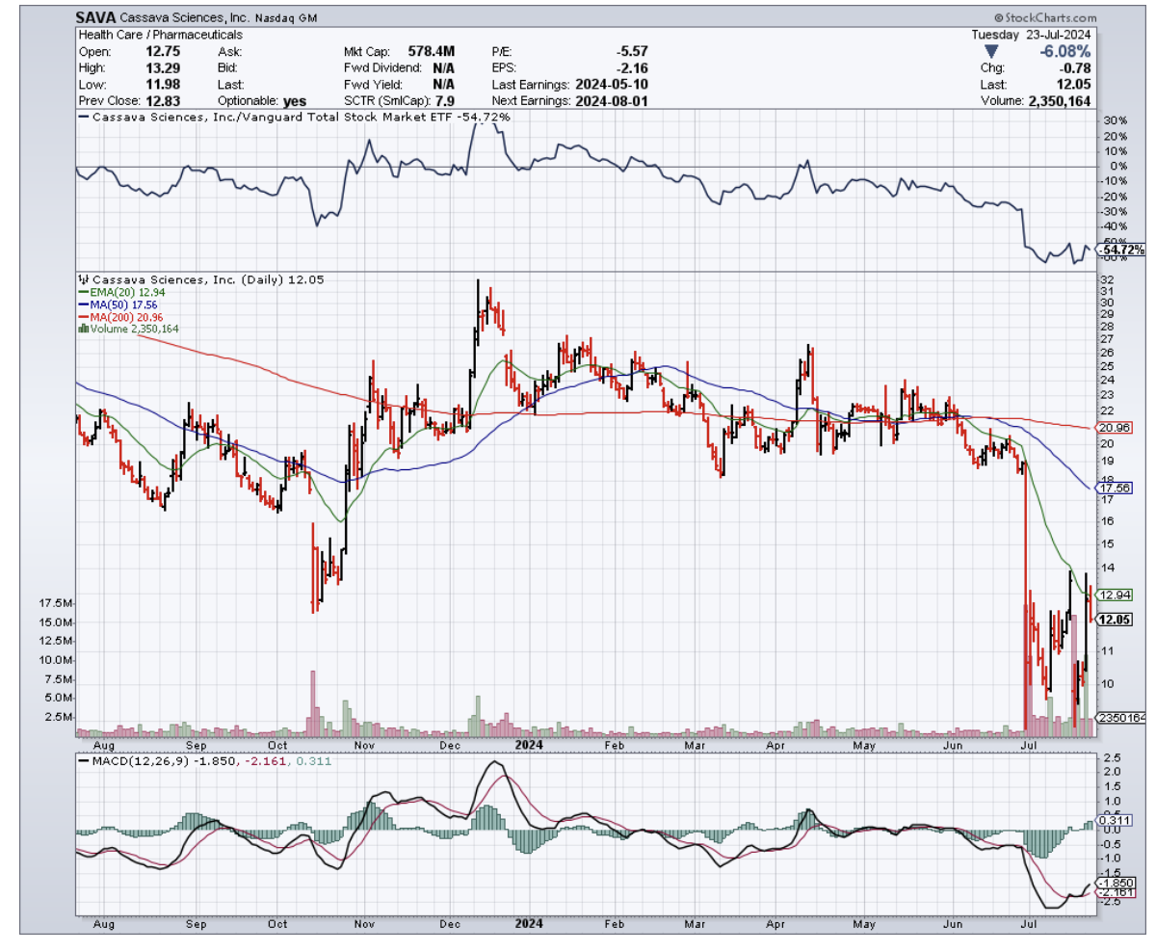The image size is (1156, 952).
Task: Click the 17.56 MA(50) price axis tag
Action: (x=1114, y=489)
